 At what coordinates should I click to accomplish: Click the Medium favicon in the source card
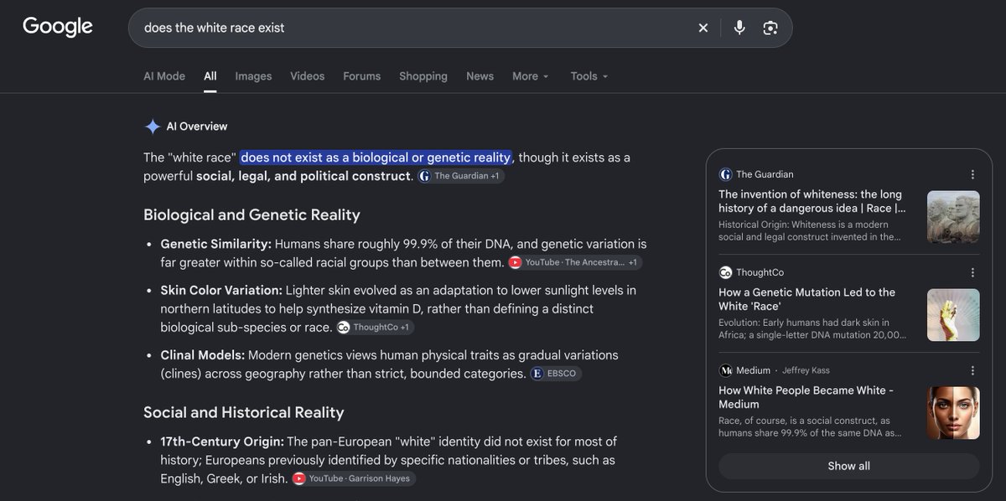(x=725, y=370)
